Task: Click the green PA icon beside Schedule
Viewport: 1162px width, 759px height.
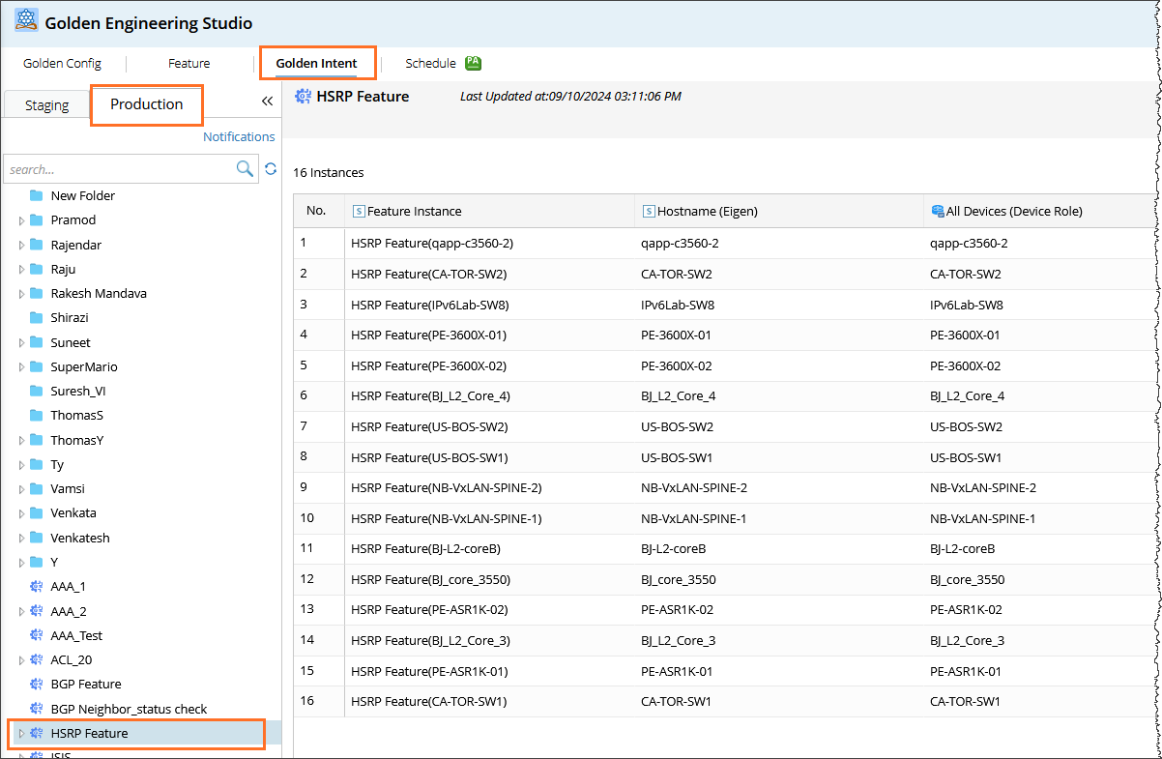Action: (473, 63)
